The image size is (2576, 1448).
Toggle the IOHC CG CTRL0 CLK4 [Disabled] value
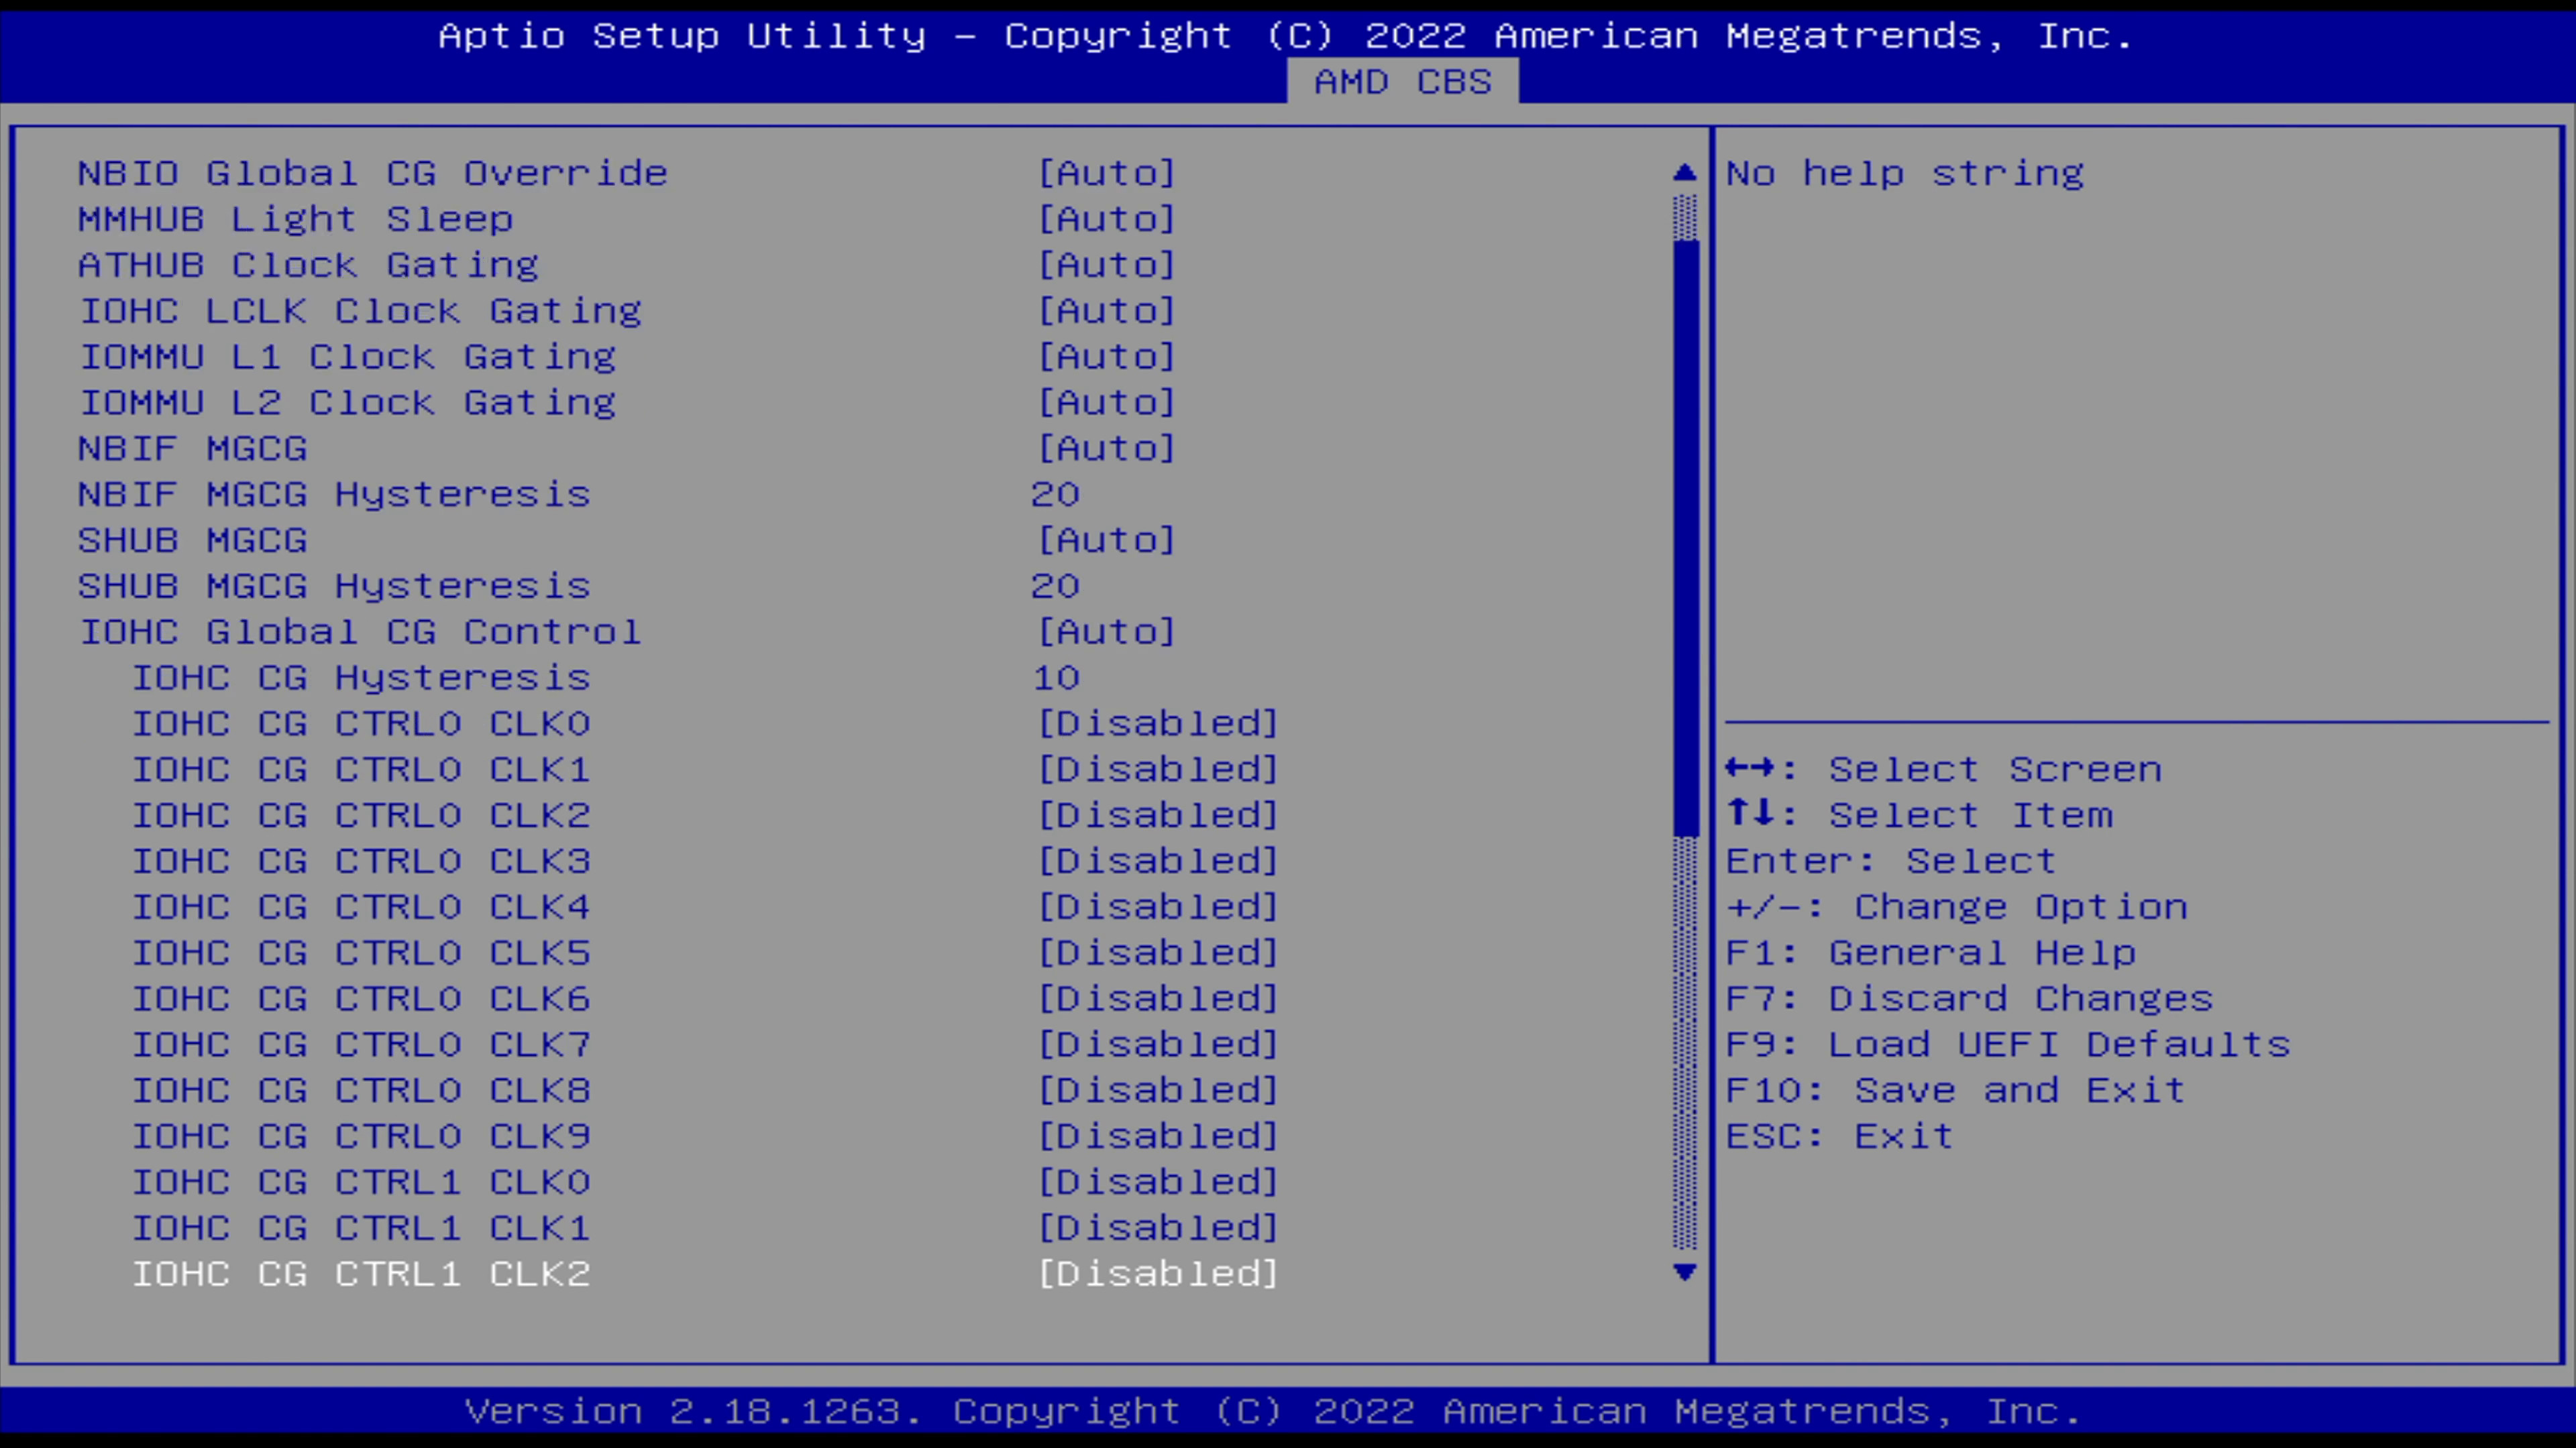[1158, 908]
